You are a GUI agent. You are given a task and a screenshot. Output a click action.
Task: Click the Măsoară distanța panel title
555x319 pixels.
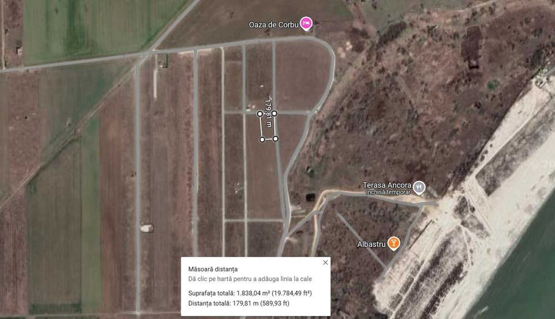coord(213,269)
